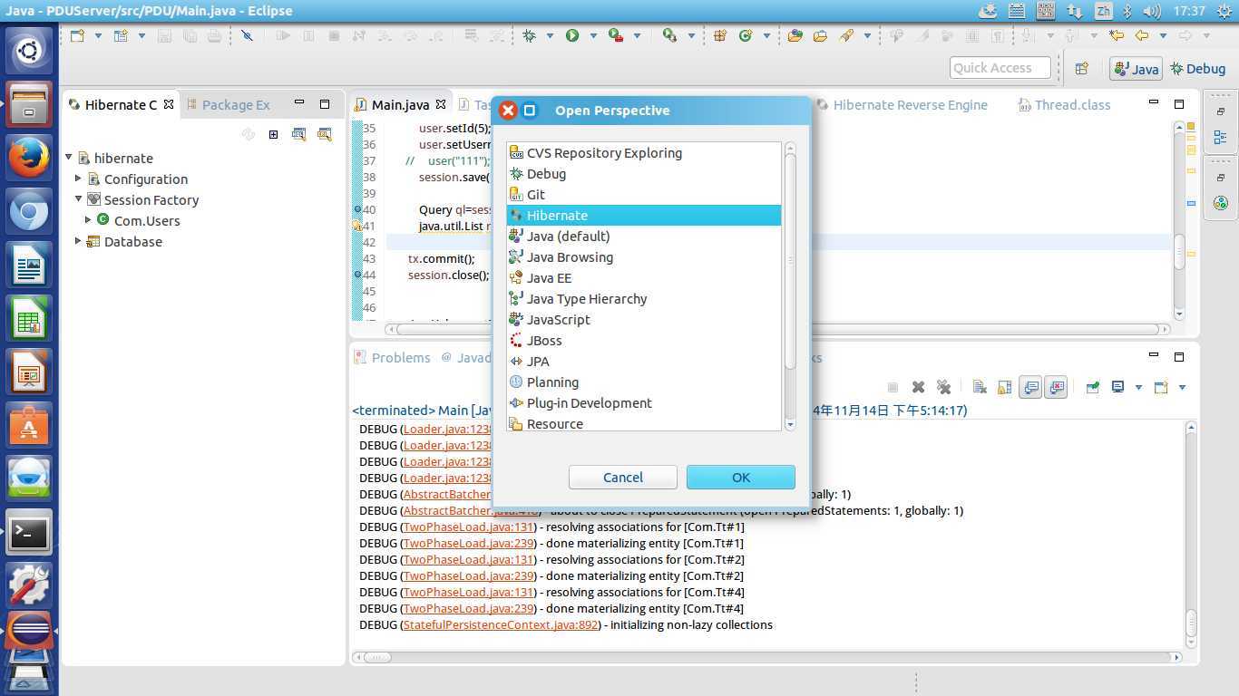
Task: Click the Skip All Breakpoints toolbar icon
Action: 247,35
